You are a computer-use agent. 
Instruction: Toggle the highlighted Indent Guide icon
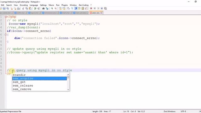76,8
